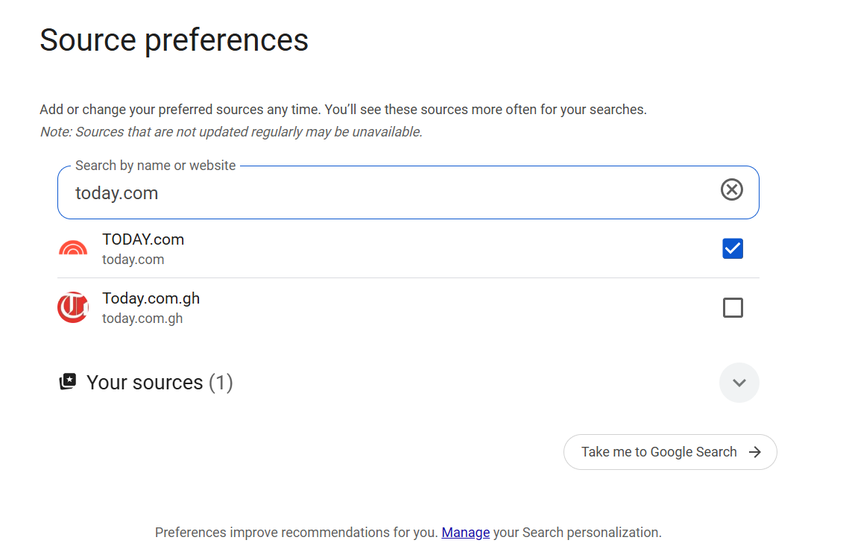Click the today.com URL subtitle

[x=133, y=260]
